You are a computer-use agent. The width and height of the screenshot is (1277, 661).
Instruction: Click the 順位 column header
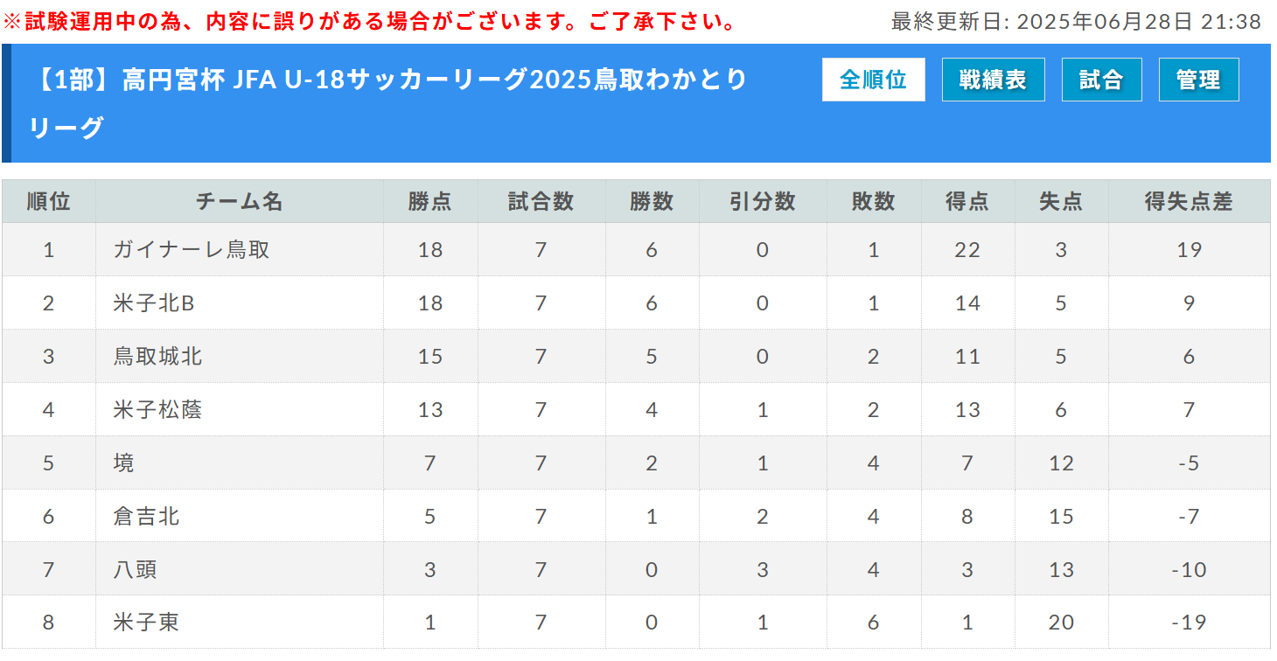(49, 202)
